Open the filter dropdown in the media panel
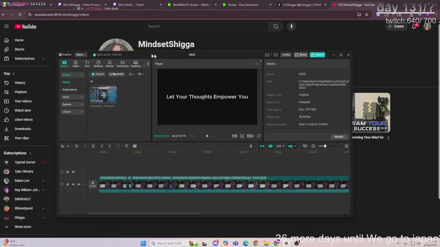The image size is (440, 247). click(141, 74)
